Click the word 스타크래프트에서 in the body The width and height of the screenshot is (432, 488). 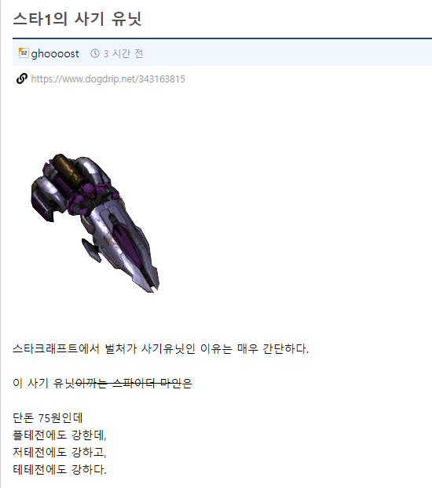pos(56,348)
